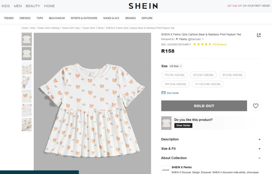
Task: Go to Tween Girls Tops breadcrumb
Action: coord(71,28)
